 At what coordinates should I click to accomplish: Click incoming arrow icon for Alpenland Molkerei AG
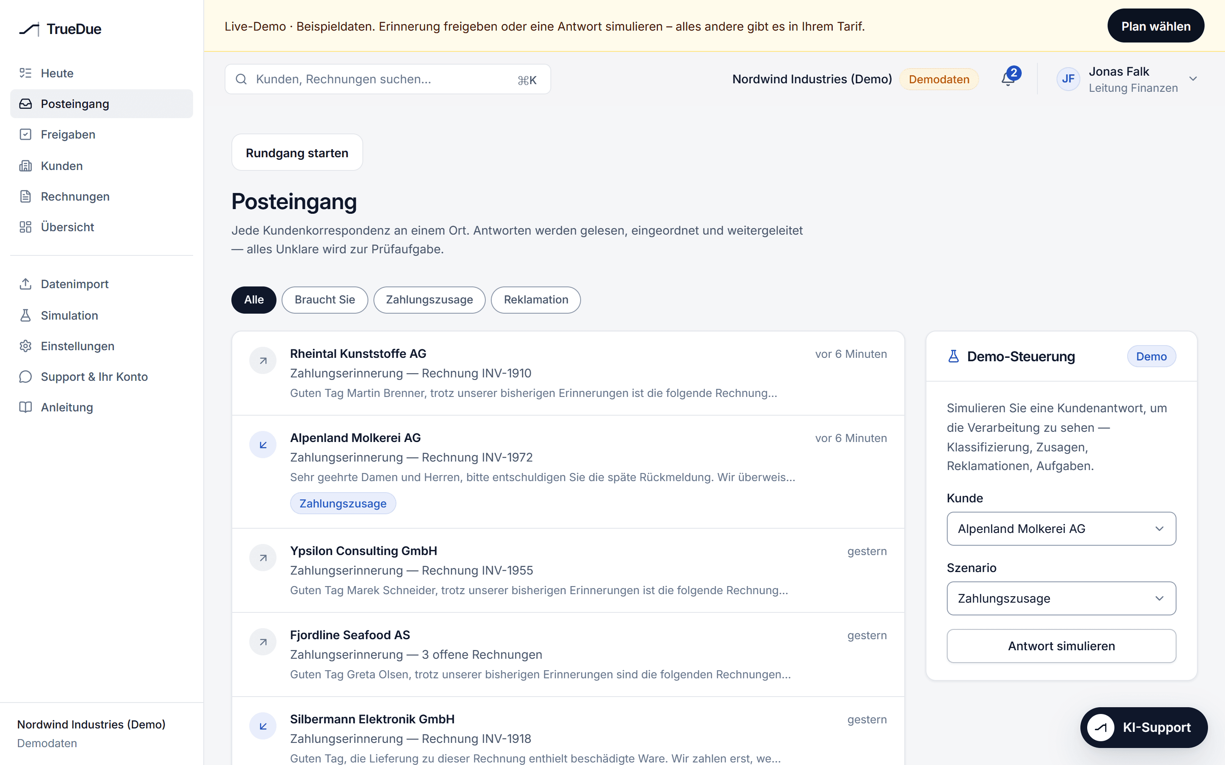[263, 445]
